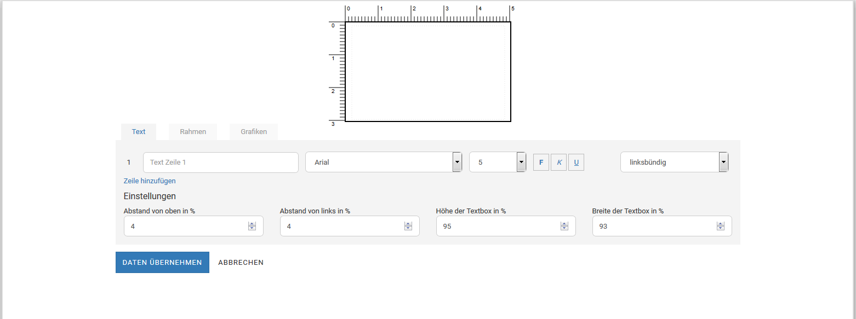Click the DATEN ÜBERNEHMEN button
The image size is (856, 319).
(162, 263)
